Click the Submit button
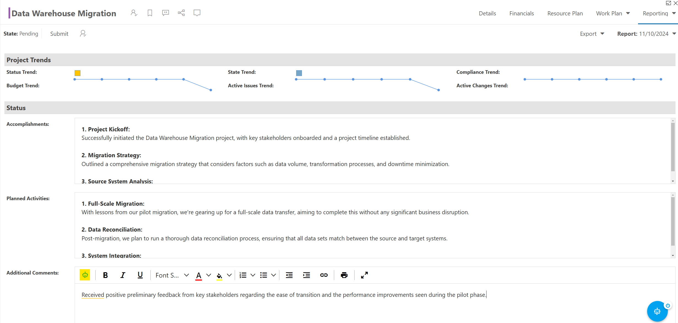Image resolution: width=678 pixels, height=323 pixels. 59,34
